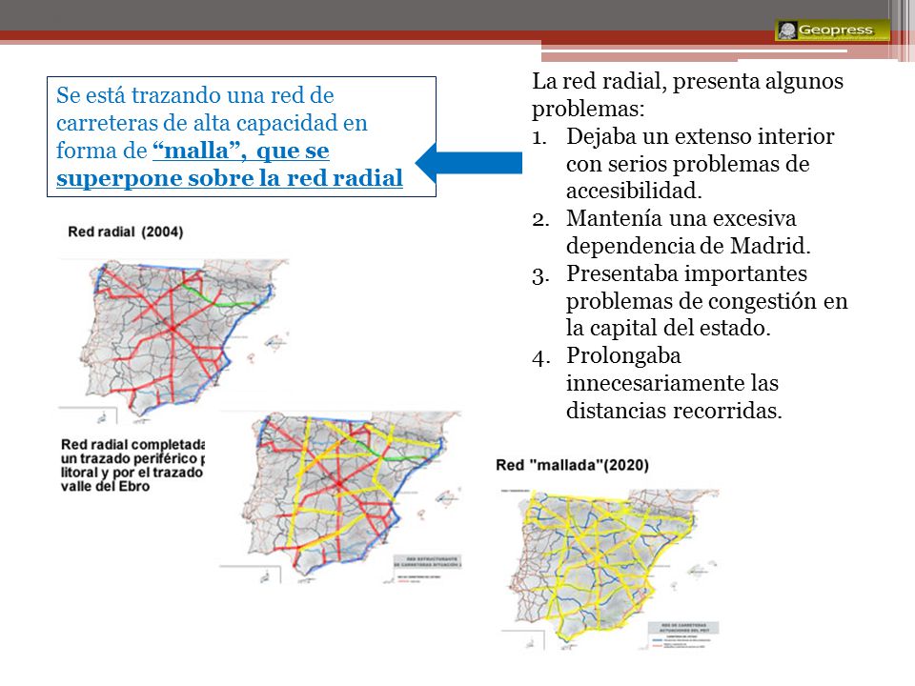Select the Red radial (2004) map image
Screen dimensions: 915x686
(x=173, y=340)
